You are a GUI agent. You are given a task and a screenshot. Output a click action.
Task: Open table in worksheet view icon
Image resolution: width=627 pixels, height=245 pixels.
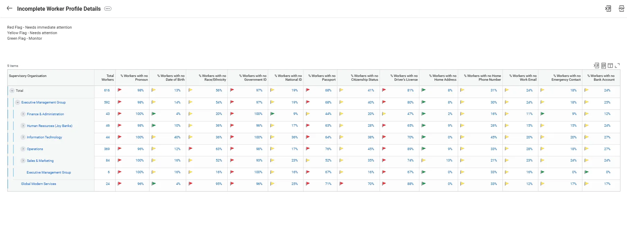click(x=603, y=66)
